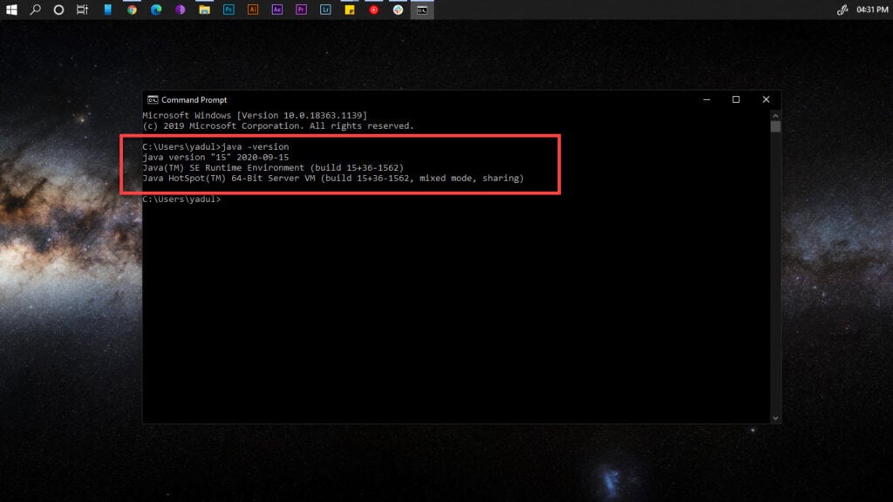
Task: Click the SE Runtime Environment build line
Action: pos(273,168)
